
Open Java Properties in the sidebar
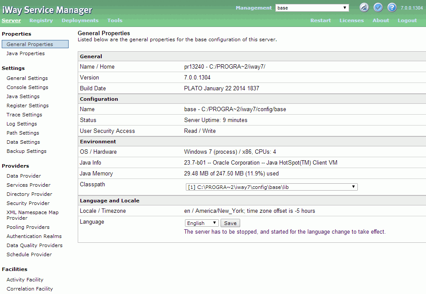(26, 53)
